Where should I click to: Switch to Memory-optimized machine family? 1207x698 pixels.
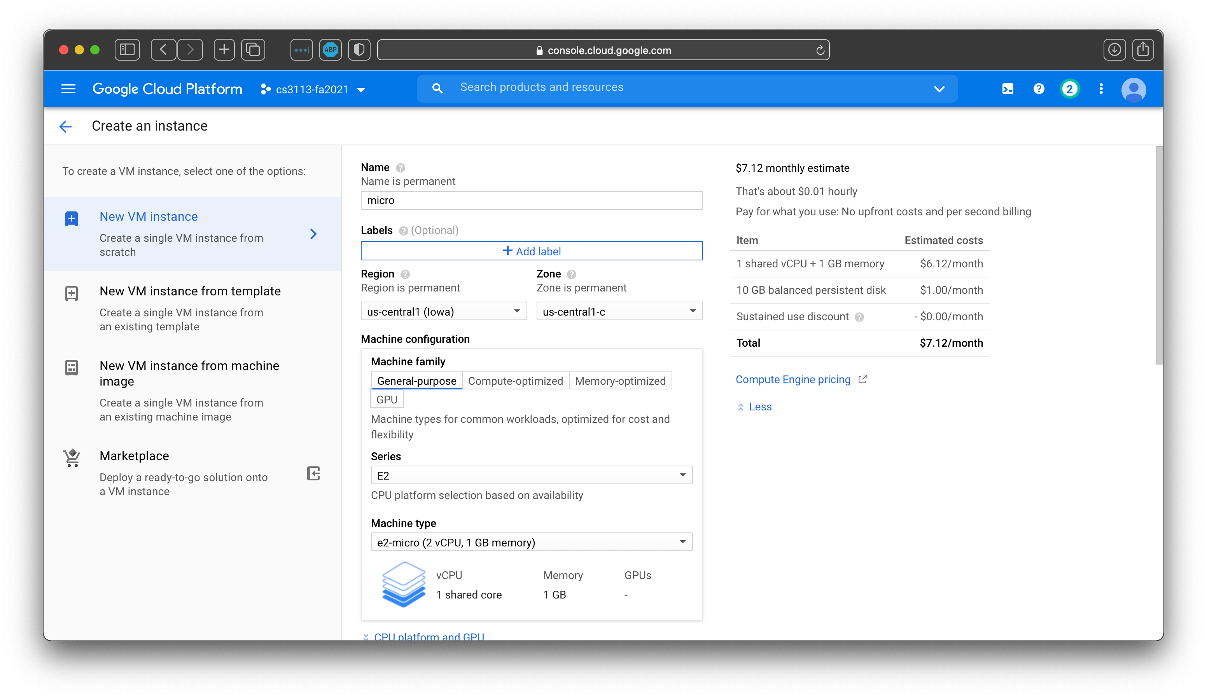pos(620,381)
